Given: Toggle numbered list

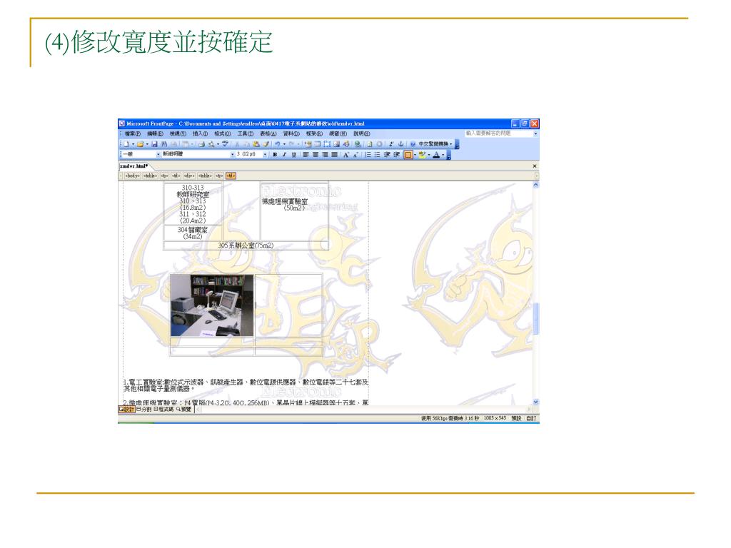Looking at the screenshot, I should [368, 154].
